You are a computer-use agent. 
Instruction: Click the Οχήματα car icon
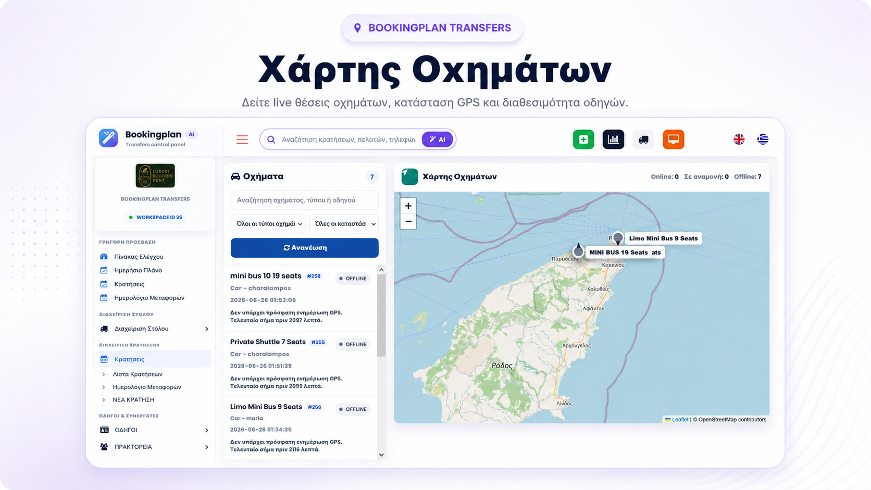click(x=235, y=177)
